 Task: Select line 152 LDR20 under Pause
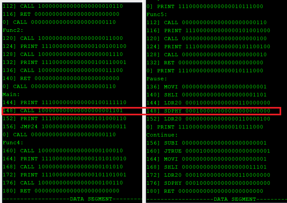click(208, 119)
